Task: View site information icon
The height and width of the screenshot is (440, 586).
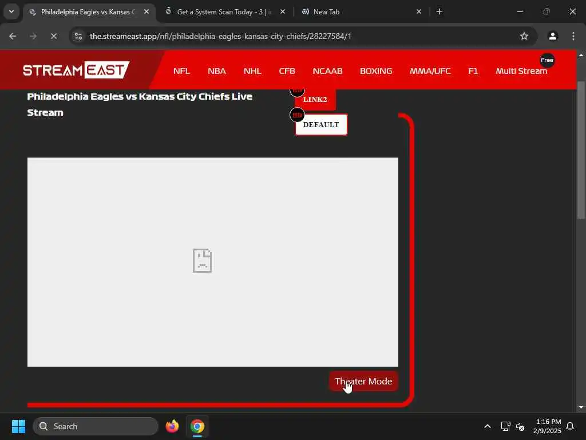Action: (x=78, y=36)
